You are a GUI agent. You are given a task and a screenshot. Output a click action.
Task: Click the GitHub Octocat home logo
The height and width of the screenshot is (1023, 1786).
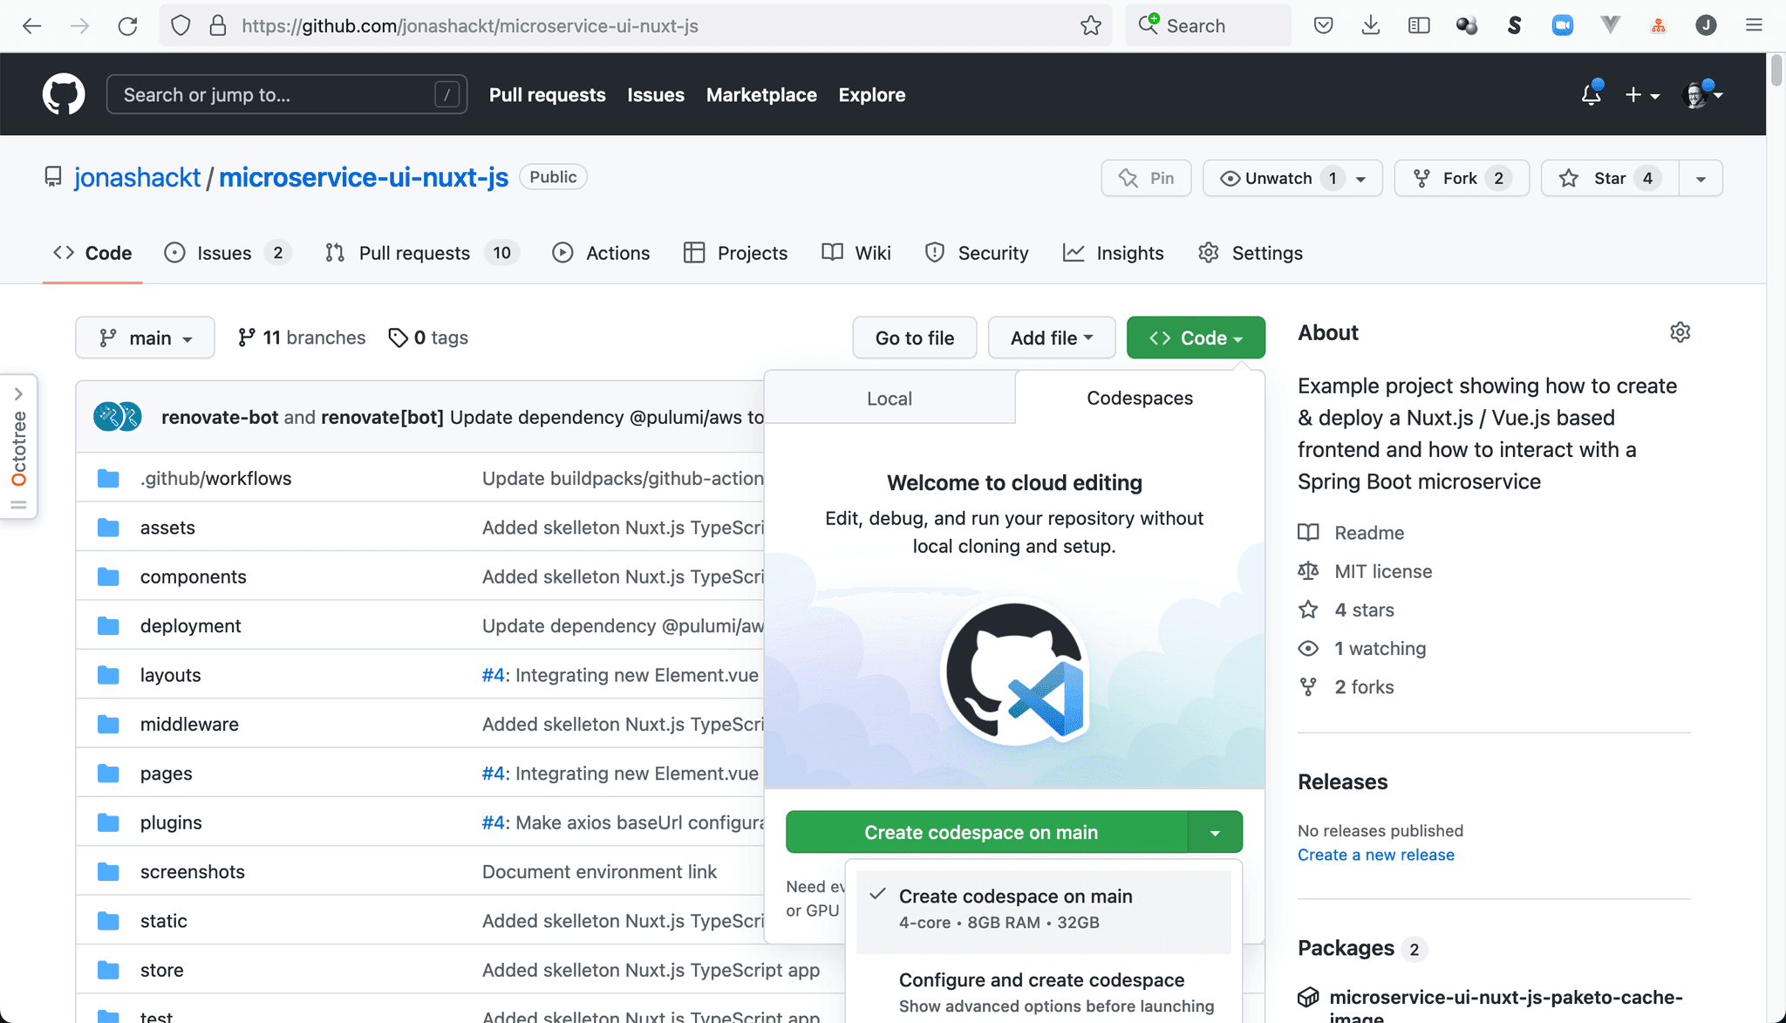tap(64, 94)
